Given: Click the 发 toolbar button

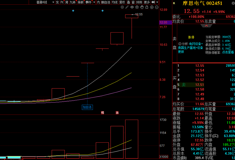Looking at the screenshot, I should coord(57,2).
